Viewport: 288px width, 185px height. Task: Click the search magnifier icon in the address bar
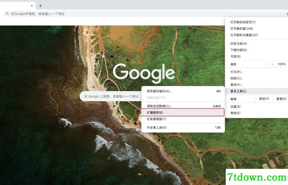click(x=7, y=14)
